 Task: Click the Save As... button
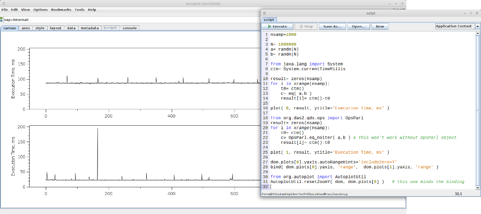point(332,26)
